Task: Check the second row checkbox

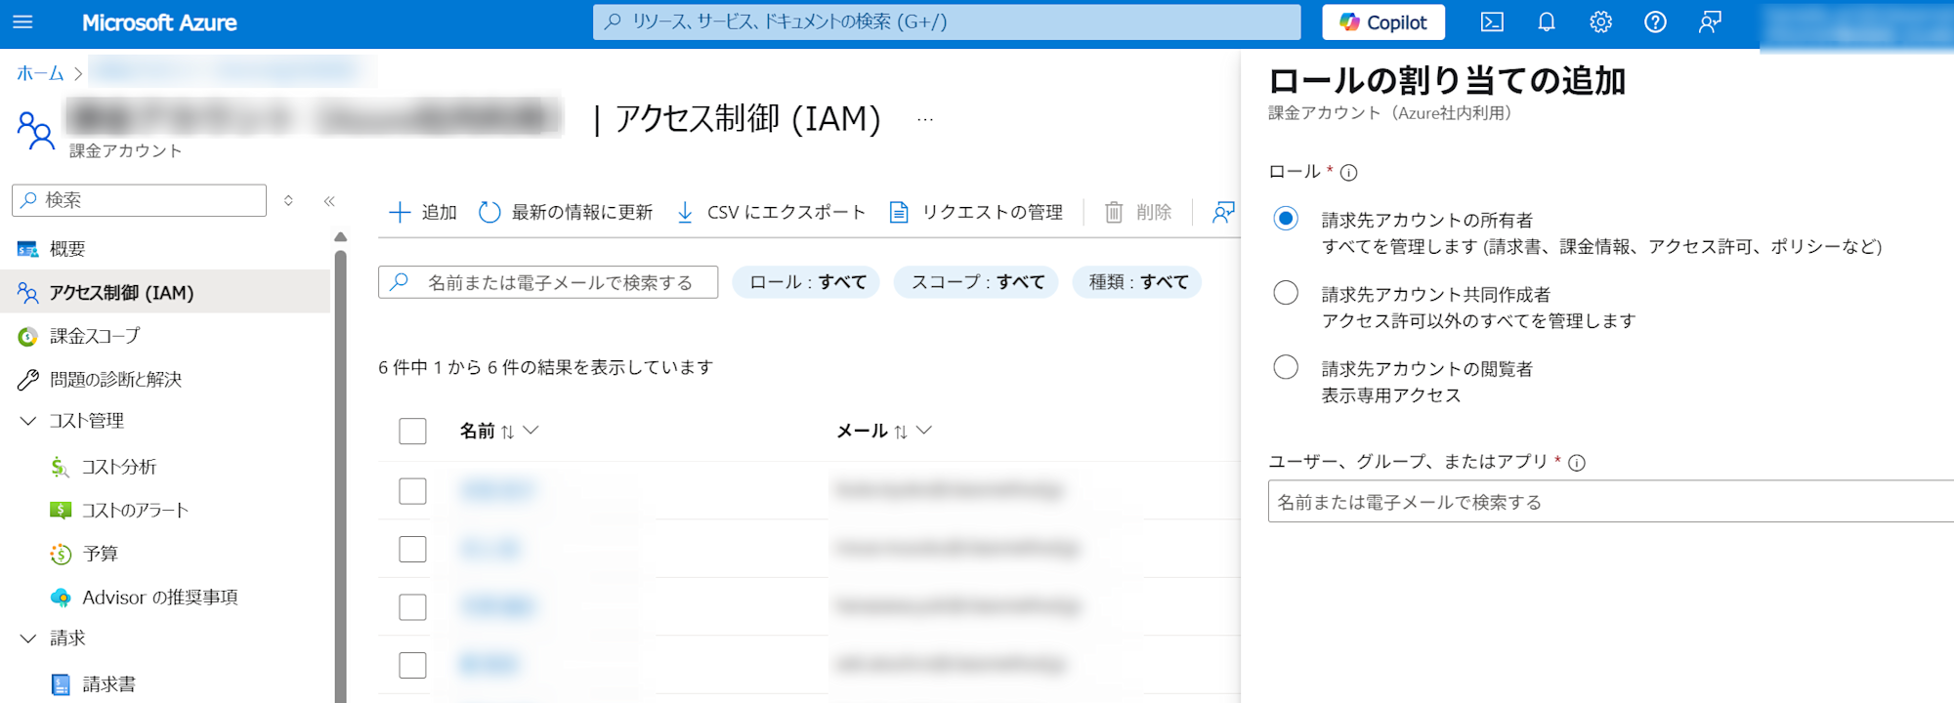Action: coord(412,549)
